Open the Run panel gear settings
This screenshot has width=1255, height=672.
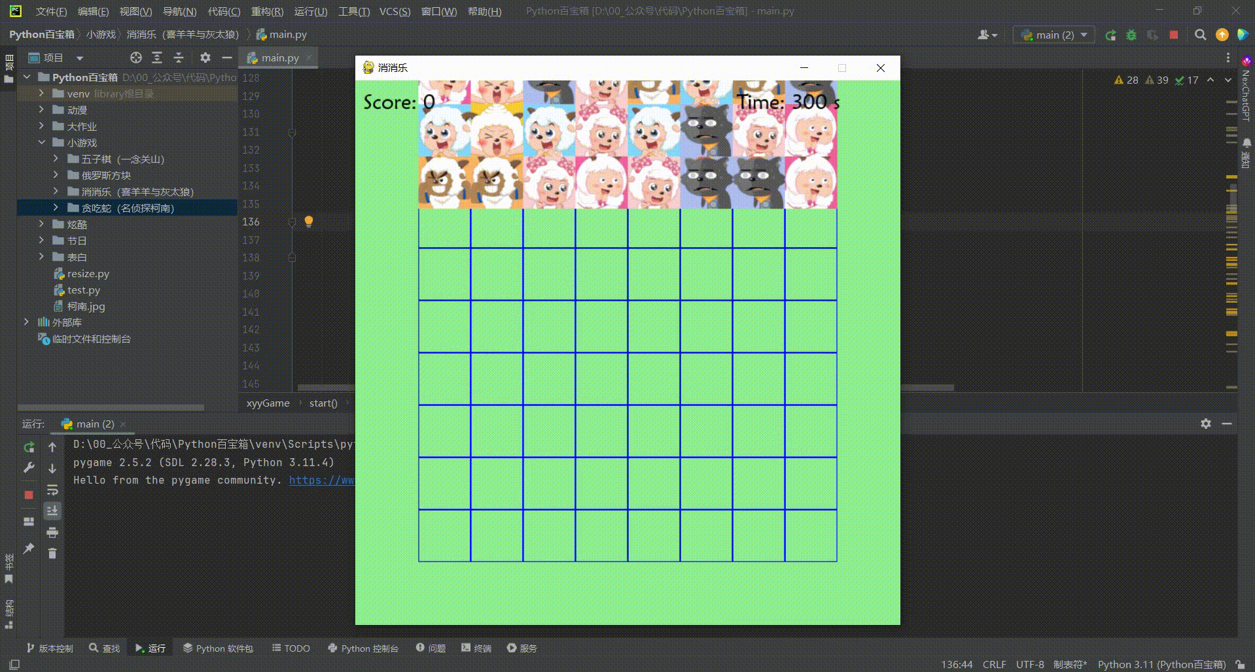[x=1206, y=424]
